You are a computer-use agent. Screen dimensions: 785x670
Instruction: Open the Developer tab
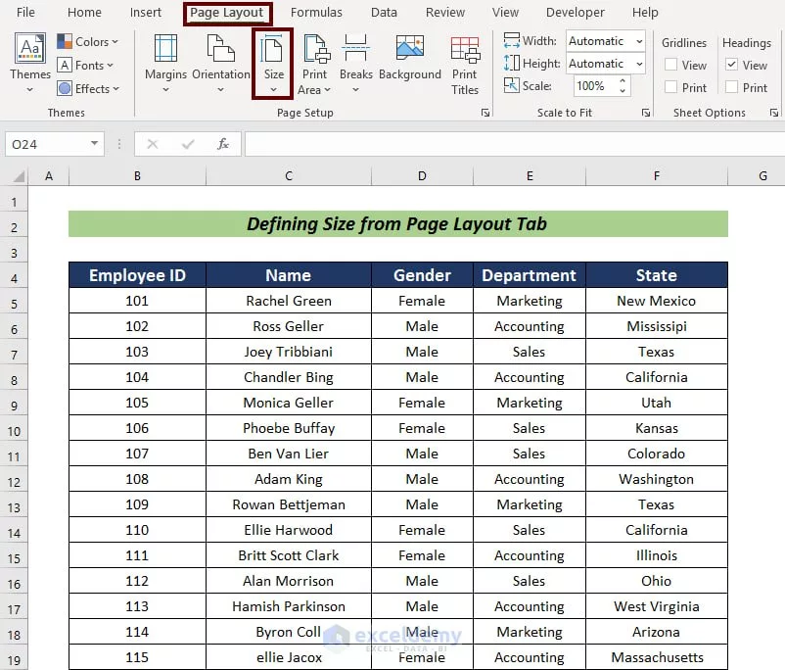[x=575, y=13]
